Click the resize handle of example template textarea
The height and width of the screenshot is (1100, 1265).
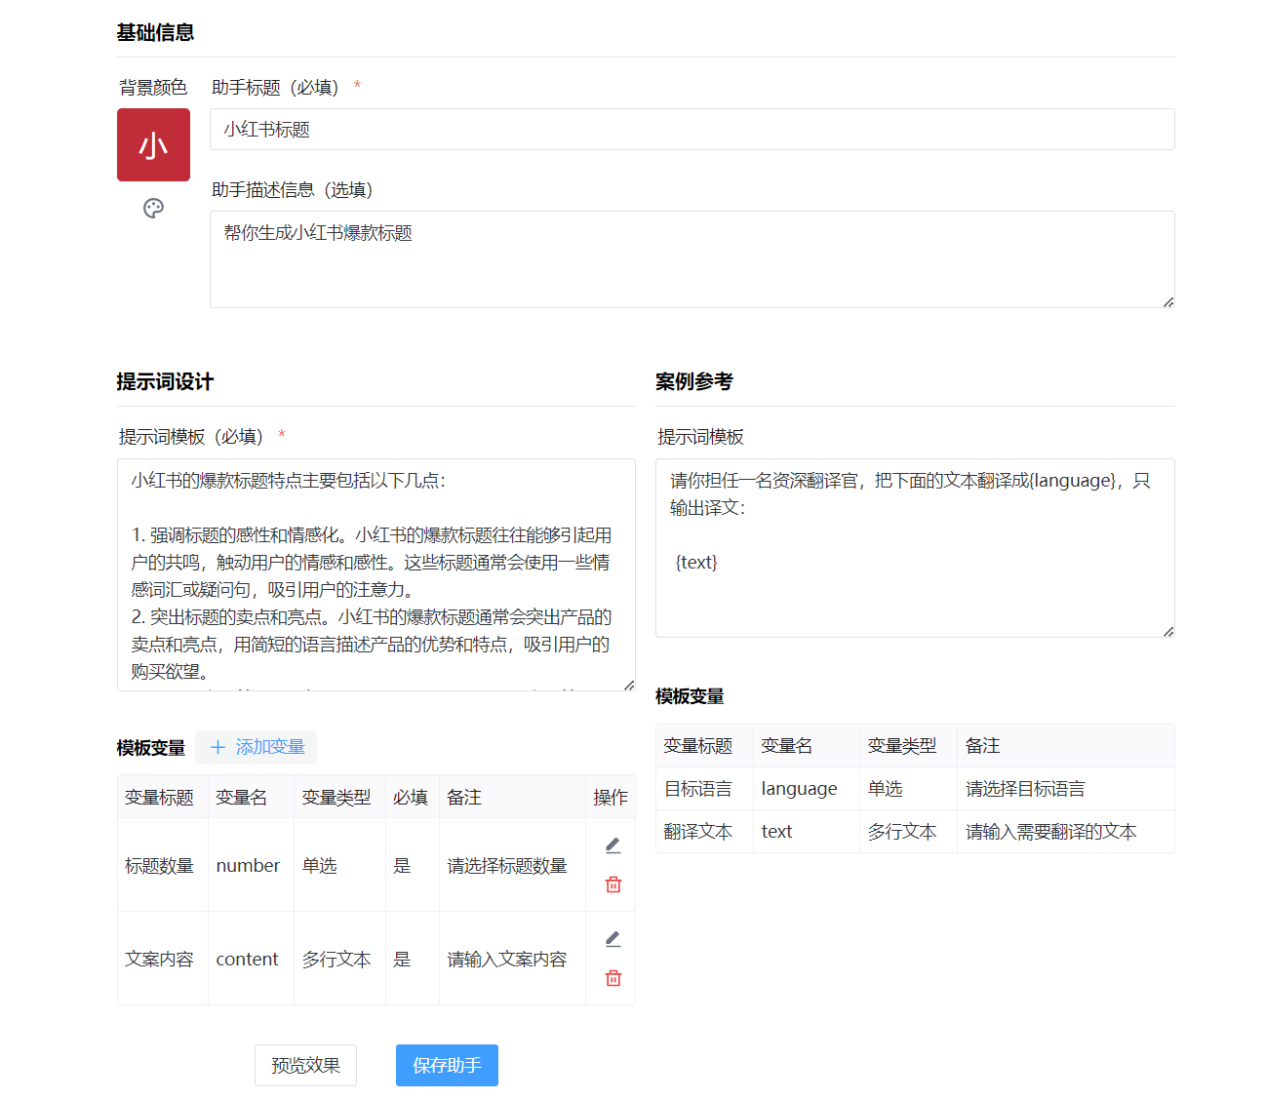1167,631
